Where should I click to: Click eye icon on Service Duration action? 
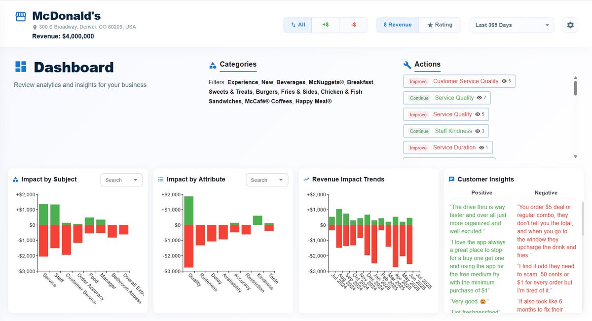point(481,147)
